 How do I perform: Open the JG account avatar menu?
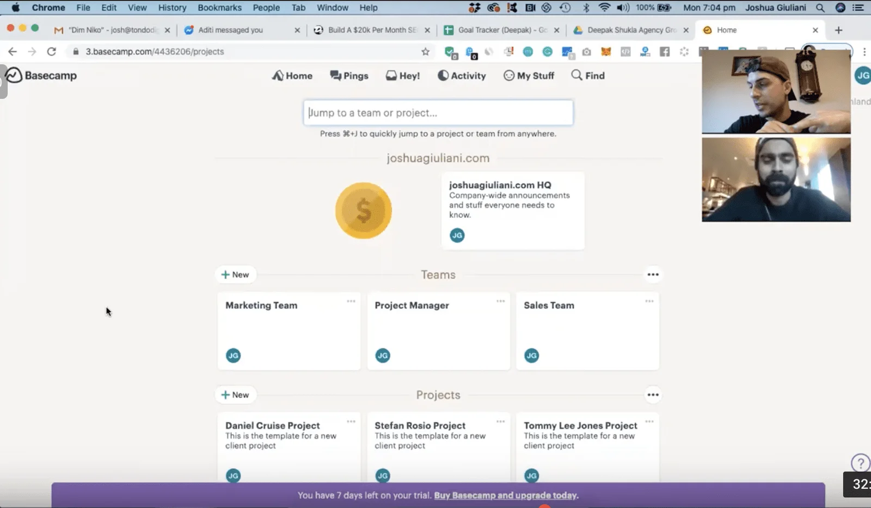(863, 76)
